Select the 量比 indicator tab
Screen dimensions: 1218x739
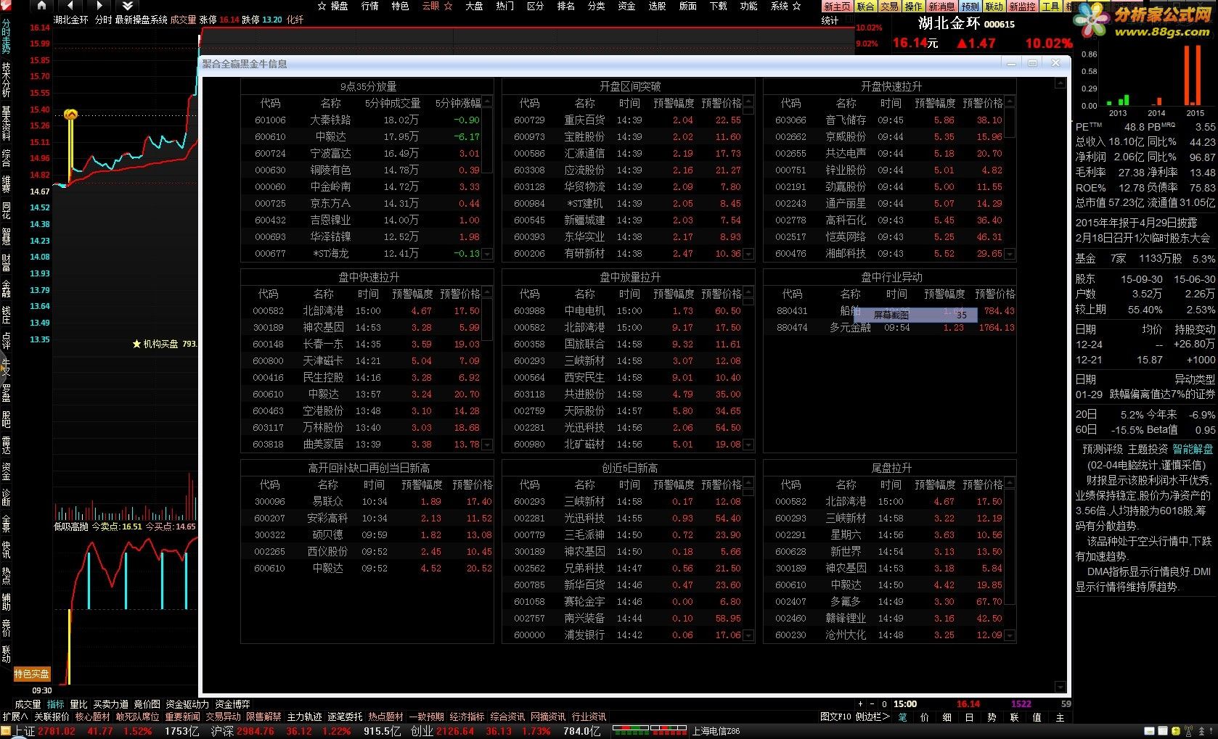click(x=78, y=704)
